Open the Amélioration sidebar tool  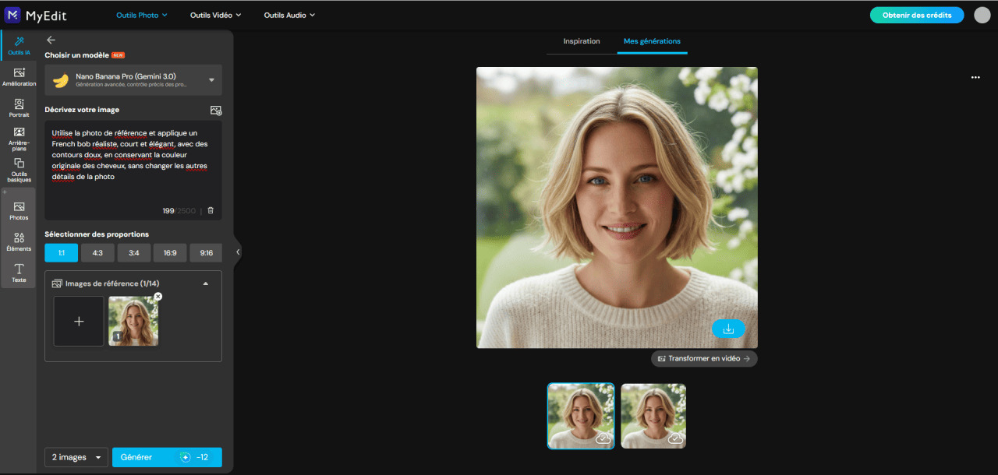19,77
